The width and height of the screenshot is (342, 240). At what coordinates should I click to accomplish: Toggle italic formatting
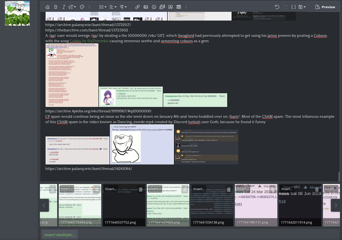pyautogui.click(x=64, y=7)
